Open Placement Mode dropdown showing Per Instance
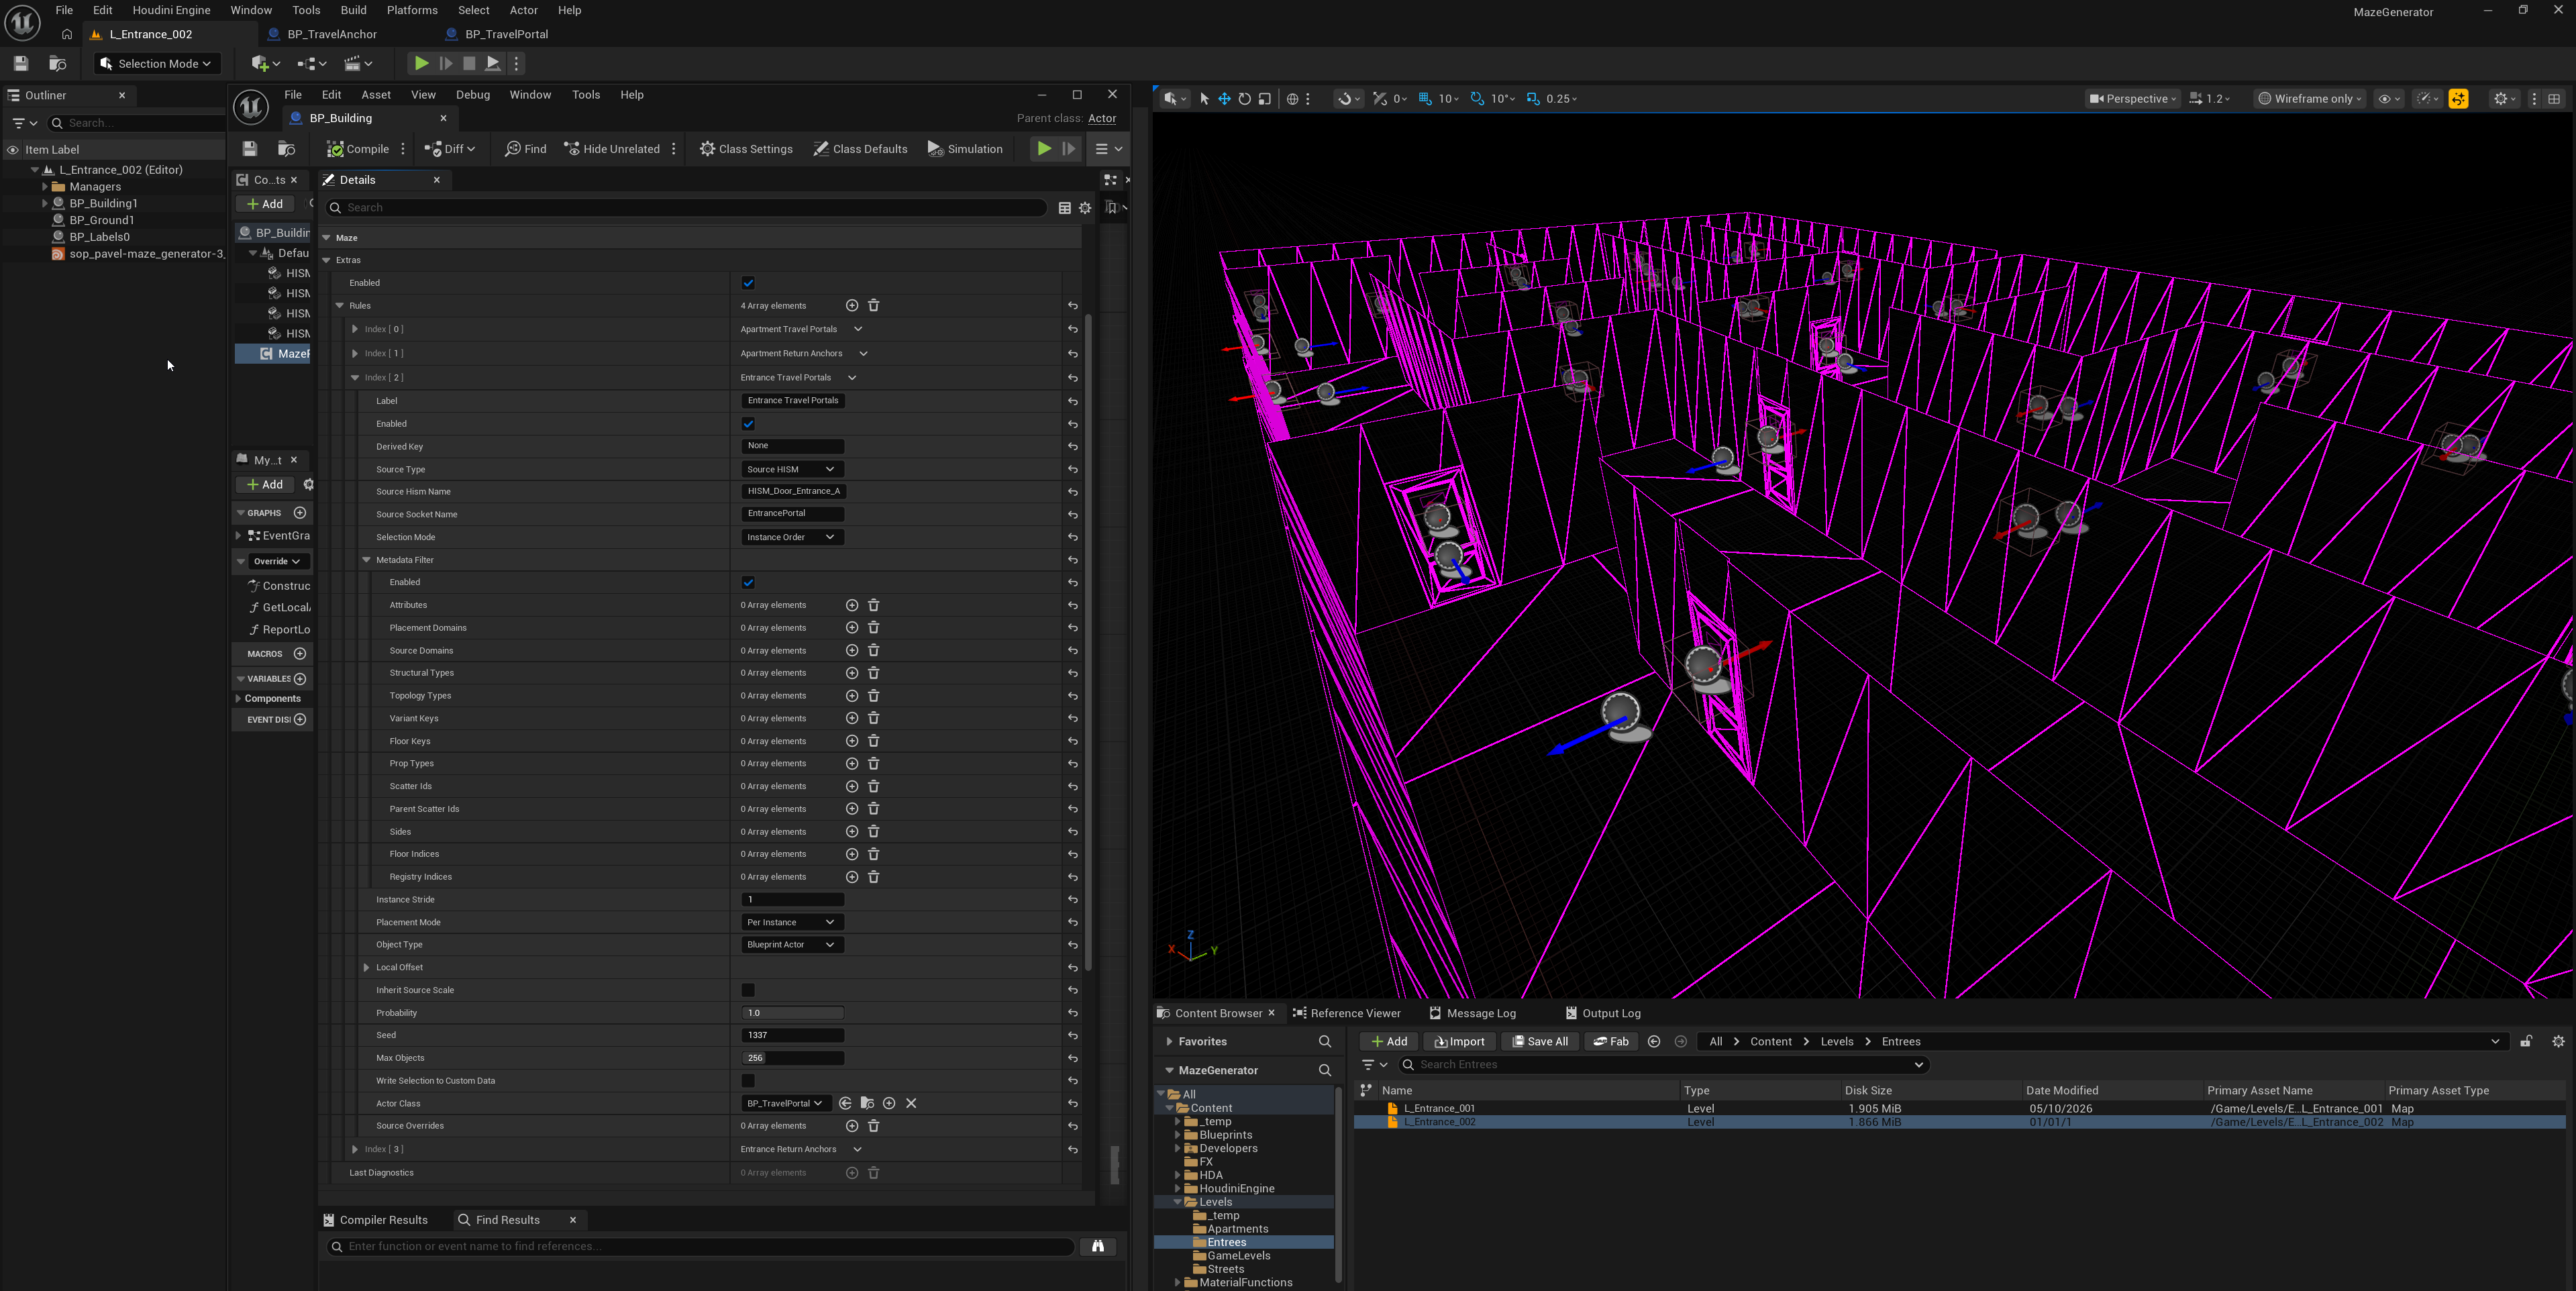2576x1291 pixels. tap(792, 922)
